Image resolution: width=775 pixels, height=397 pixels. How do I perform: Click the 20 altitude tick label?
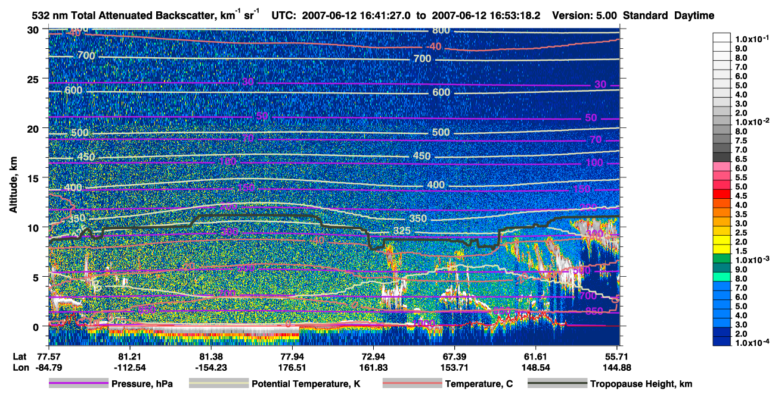click(34, 128)
